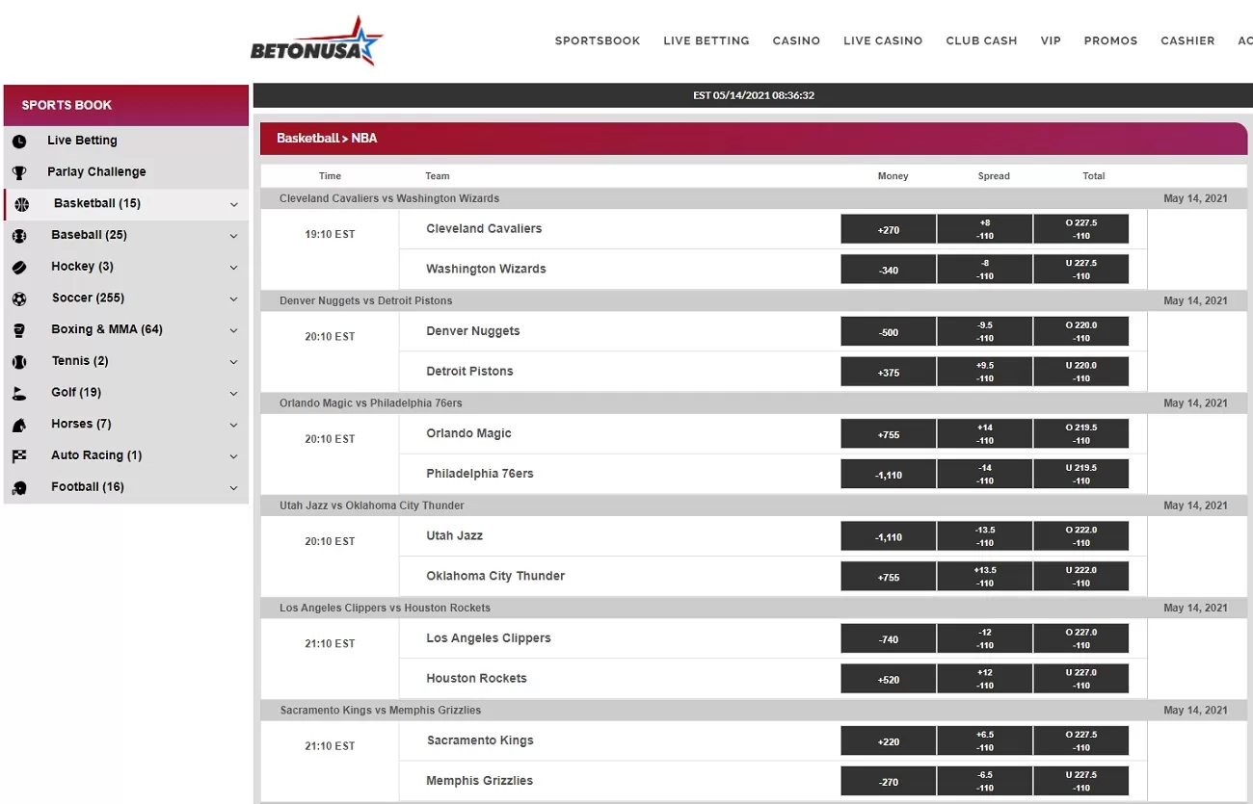
Task: Expand the Horses (7) chevron
Action: 234,426
